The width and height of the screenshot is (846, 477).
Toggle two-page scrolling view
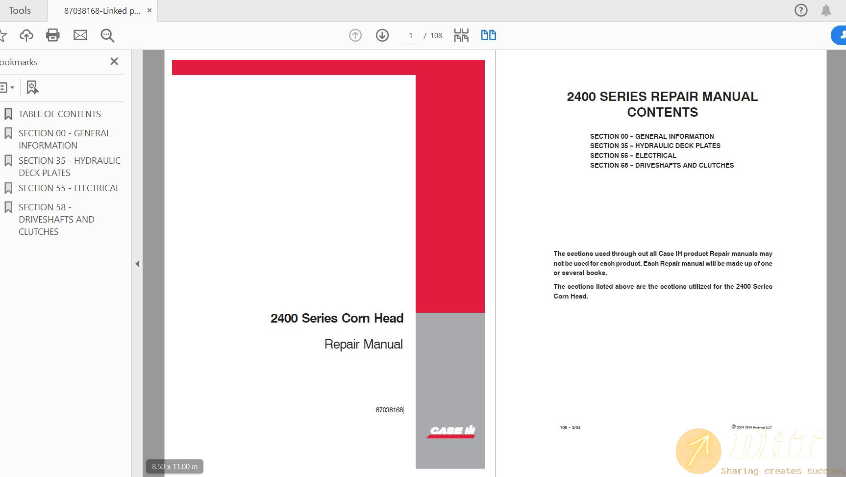[x=488, y=35]
